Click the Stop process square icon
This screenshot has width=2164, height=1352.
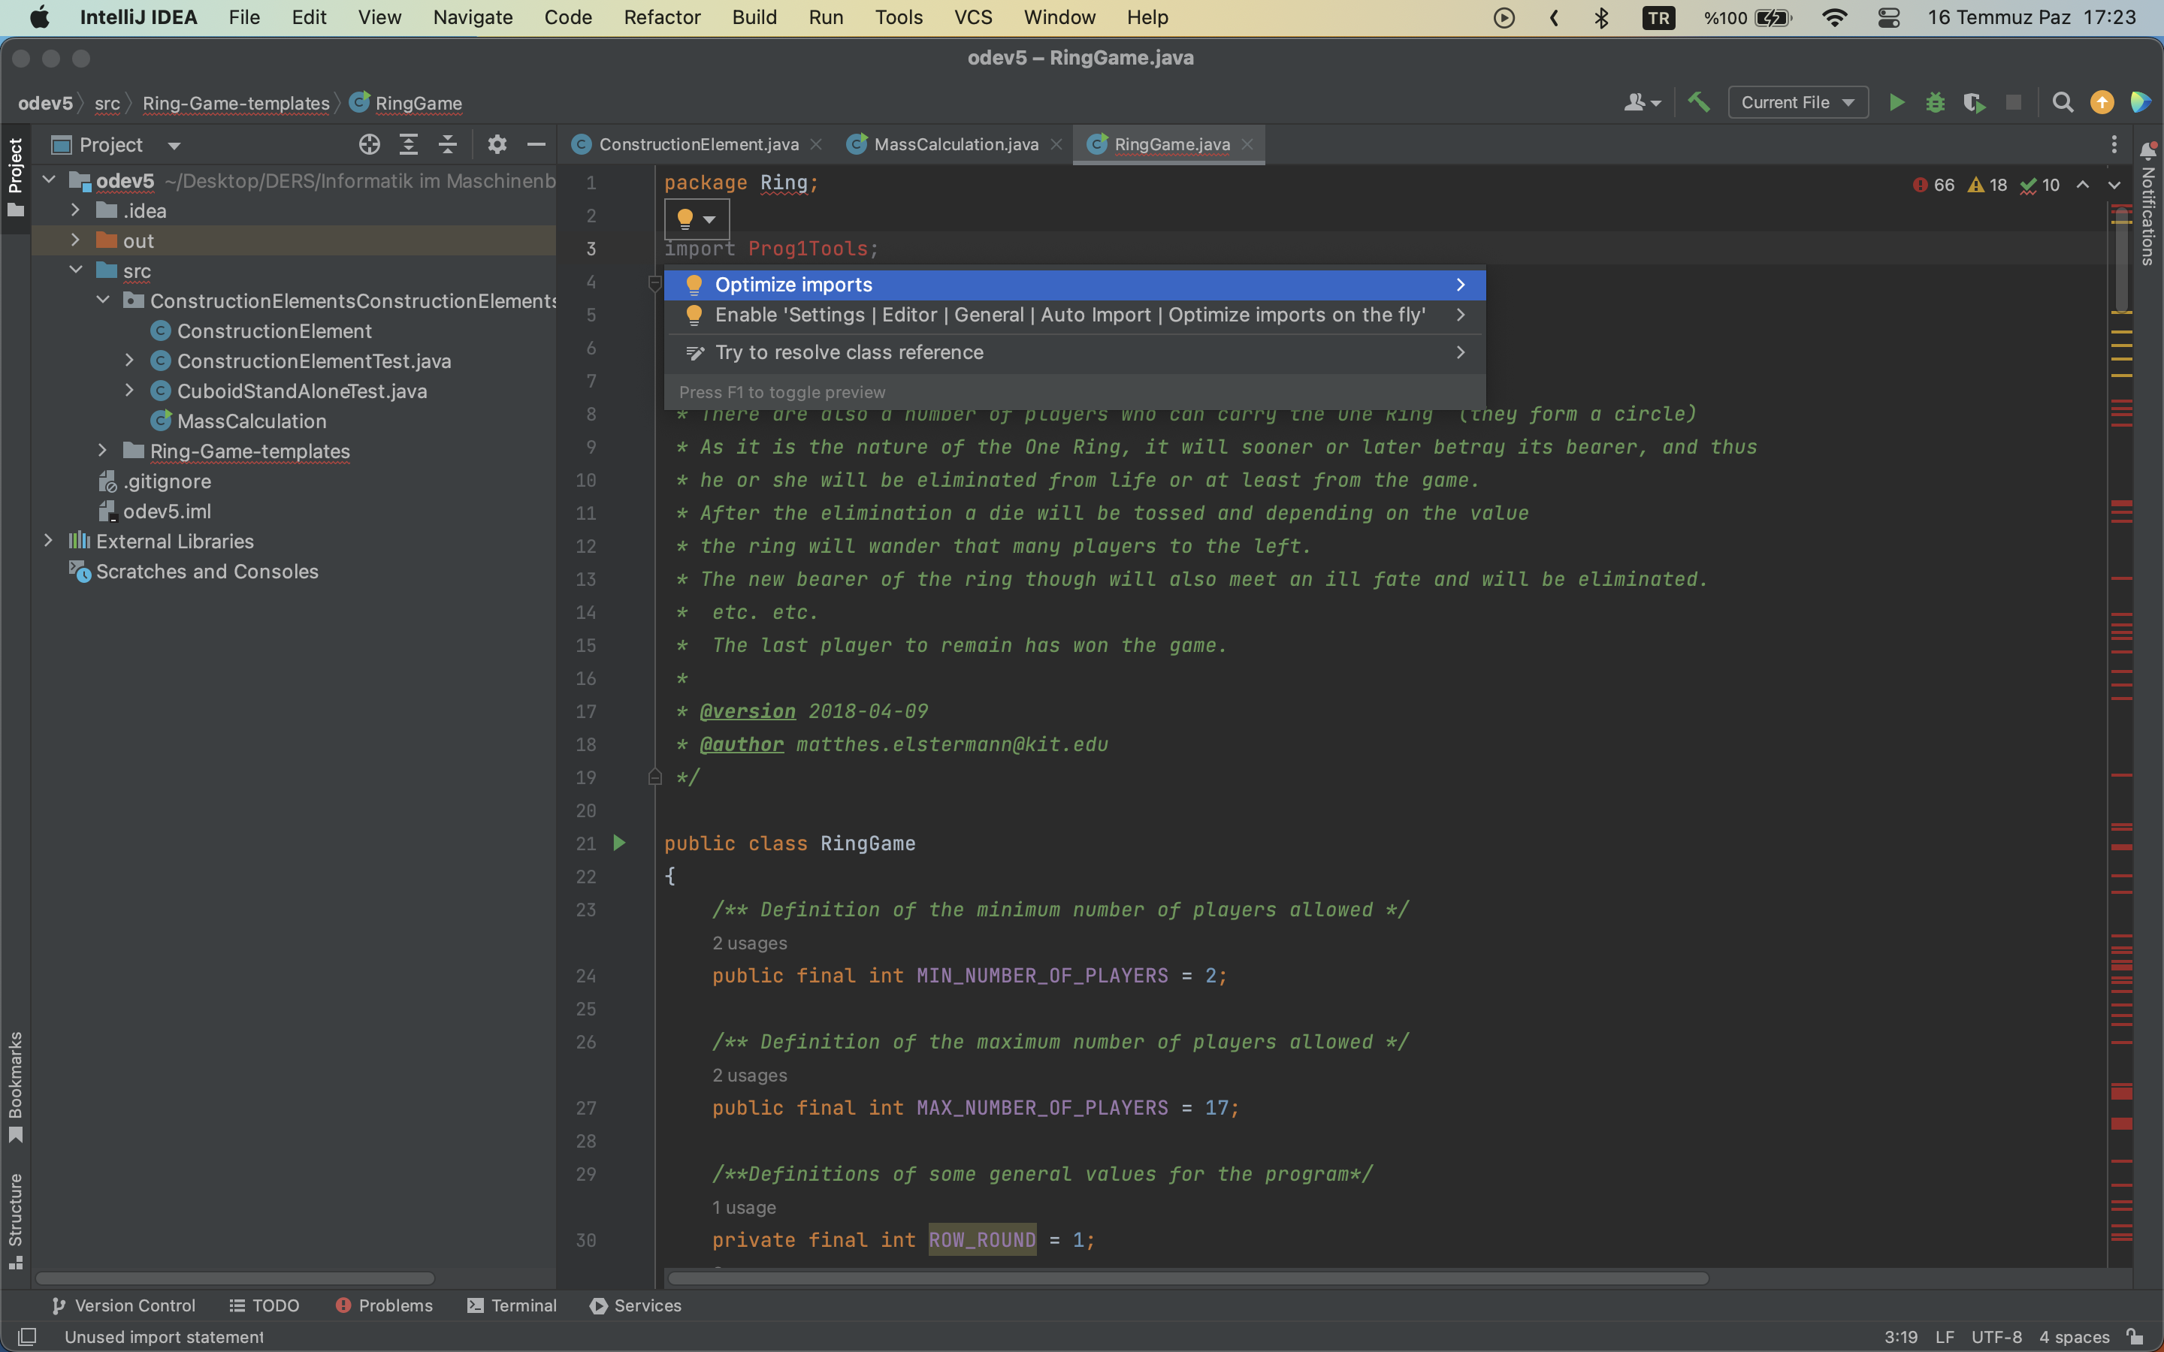2014,103
